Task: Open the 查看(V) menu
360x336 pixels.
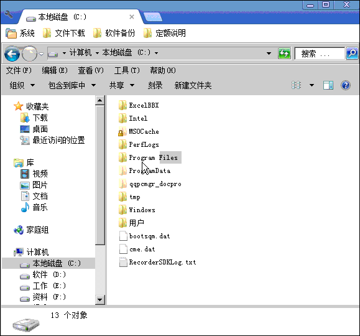Action: tap(91, 70)
